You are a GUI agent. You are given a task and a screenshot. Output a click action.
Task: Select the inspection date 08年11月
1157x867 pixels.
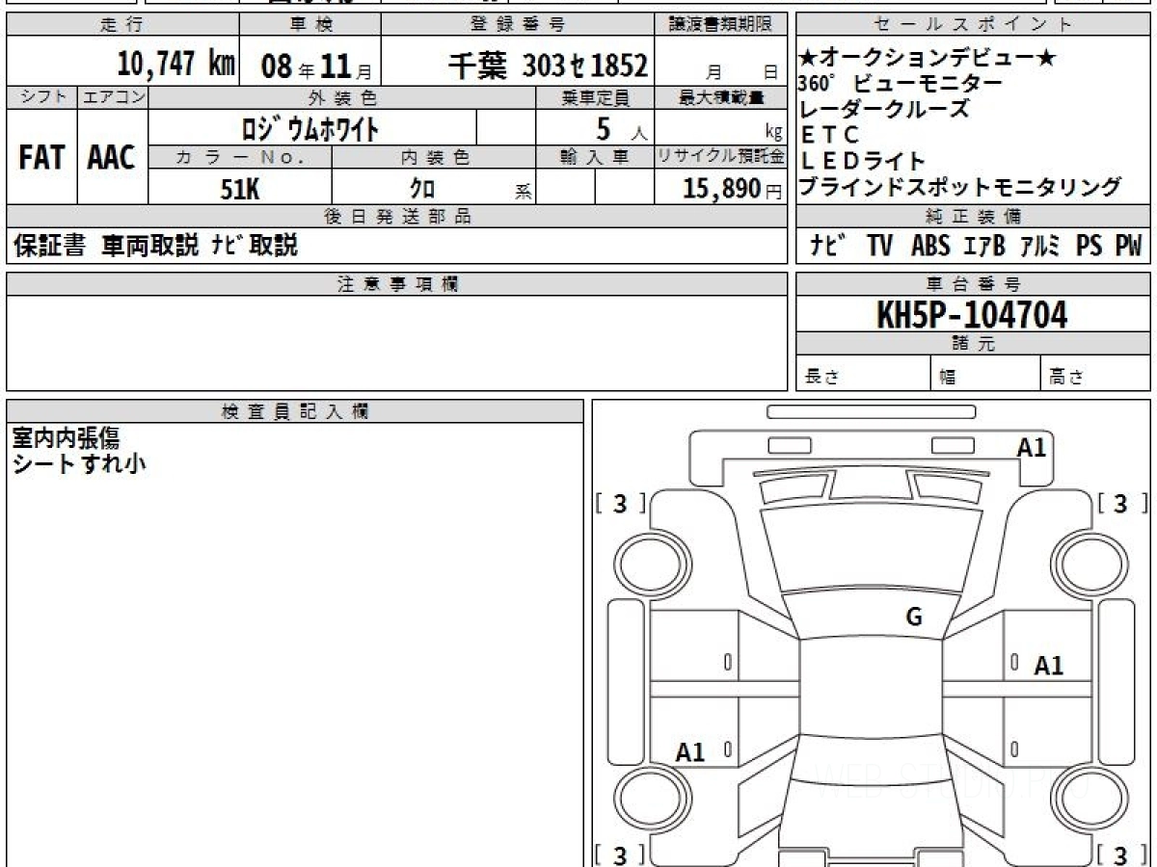pyautogui.click(x=315, y=66)
